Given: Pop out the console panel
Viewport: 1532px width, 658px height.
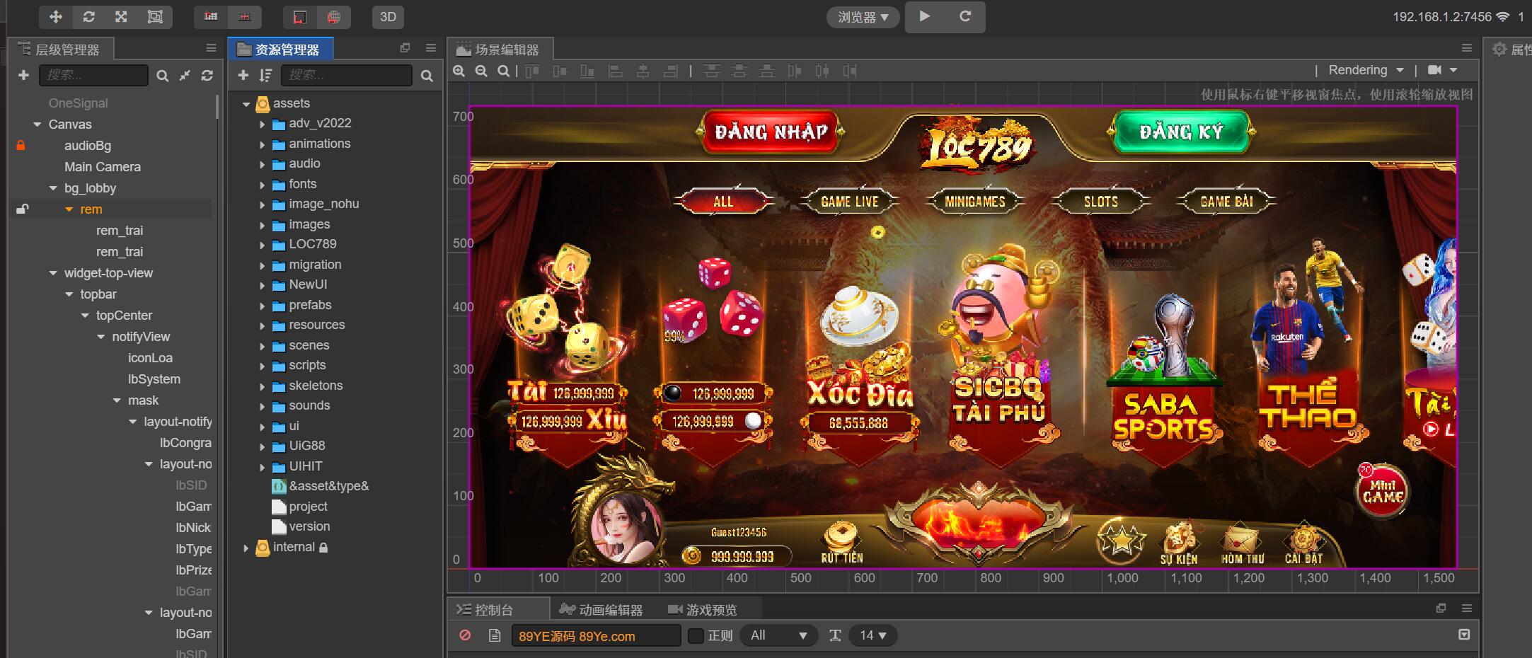Looking at the screenshot, I should click(x=1441, y=608).
